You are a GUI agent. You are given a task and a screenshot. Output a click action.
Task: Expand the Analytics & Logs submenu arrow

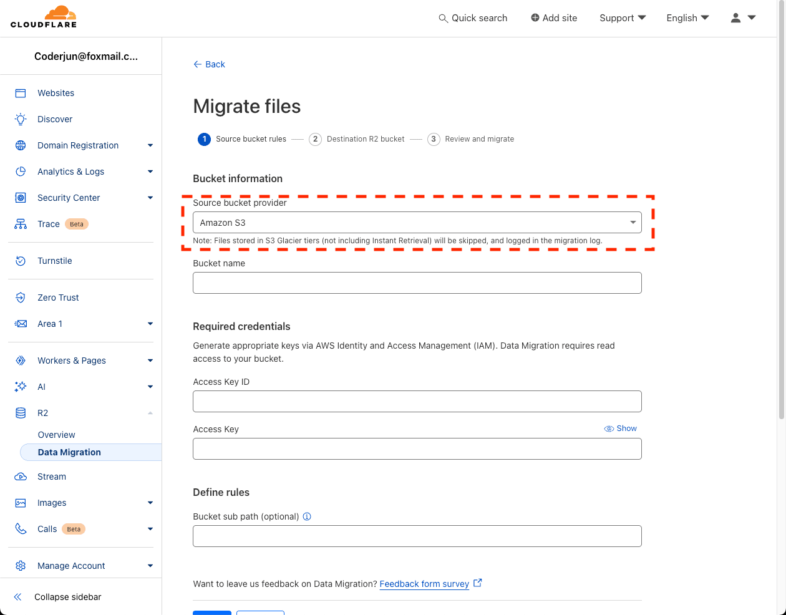(x=150, y=172)
